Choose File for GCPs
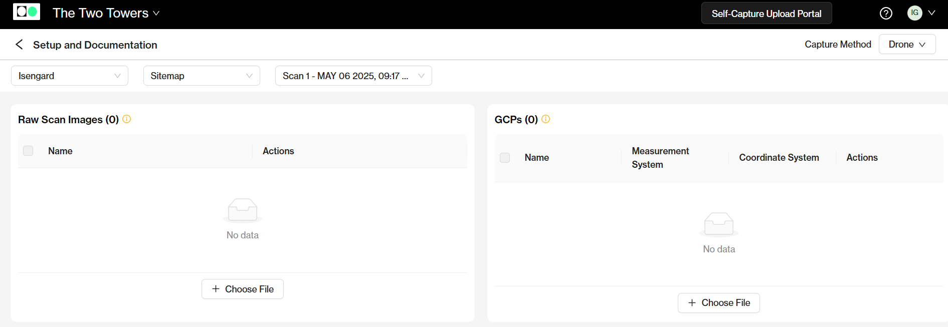 tap(719, 303)
